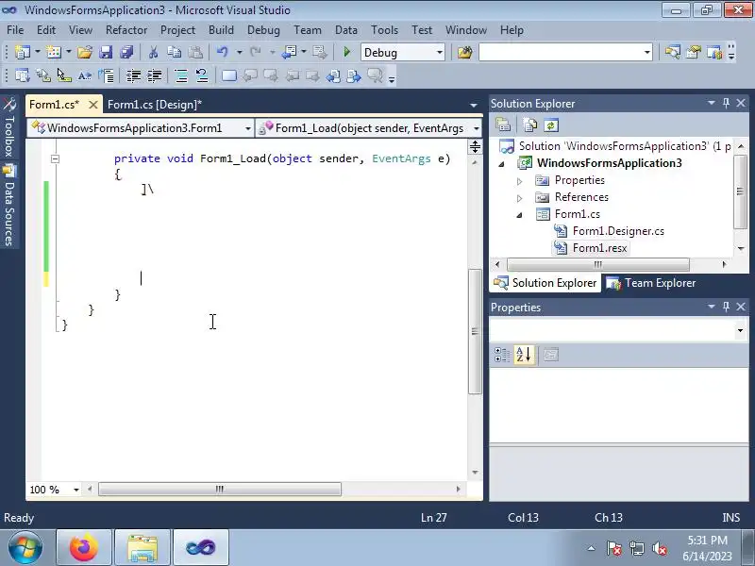Click the editor vertical scrollbar thumb
Image resolution: width=755 pixels, height=566 pixels.
[x=475, y=331]
